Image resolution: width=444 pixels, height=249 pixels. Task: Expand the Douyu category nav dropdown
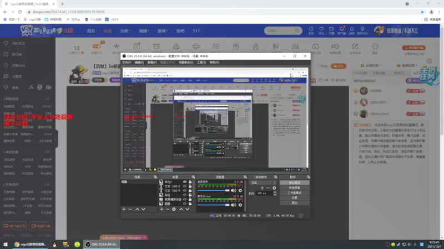point(125,31)
